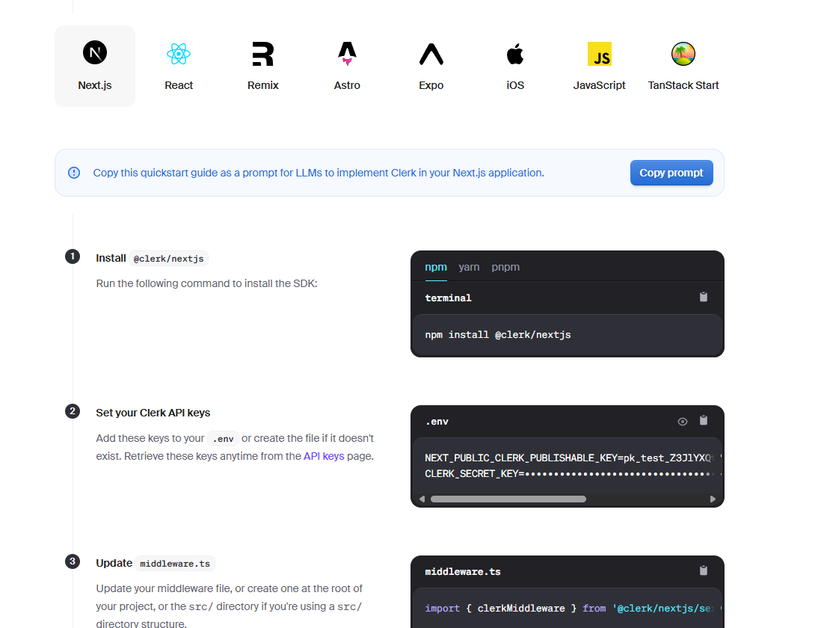Screen dimensions: 818x628
Task: Select the Astro logo icon
Action: coord(347,54)
